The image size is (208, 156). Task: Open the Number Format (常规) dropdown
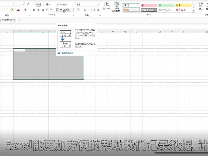[x=99, y=4]
